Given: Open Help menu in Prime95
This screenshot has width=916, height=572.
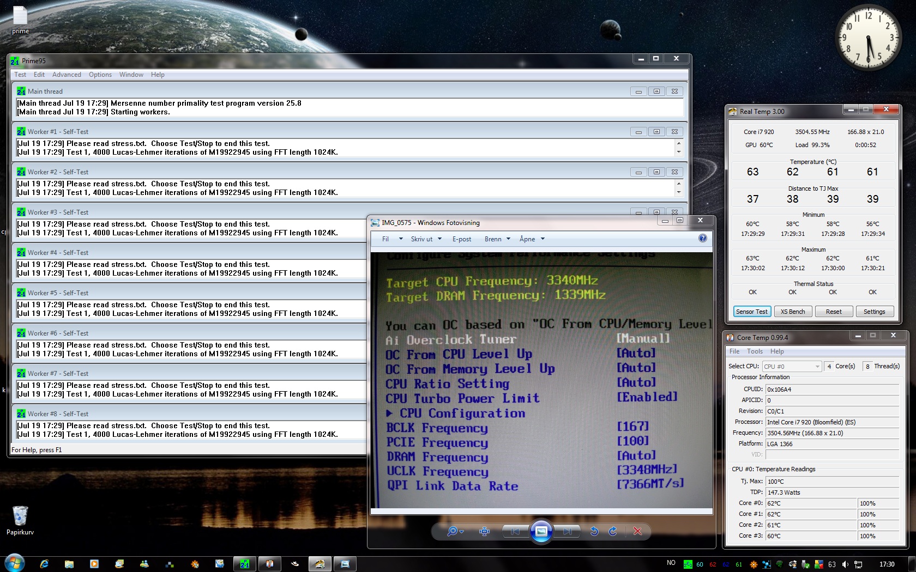Looking at the screenshot, I should click(x=158, y=75).
